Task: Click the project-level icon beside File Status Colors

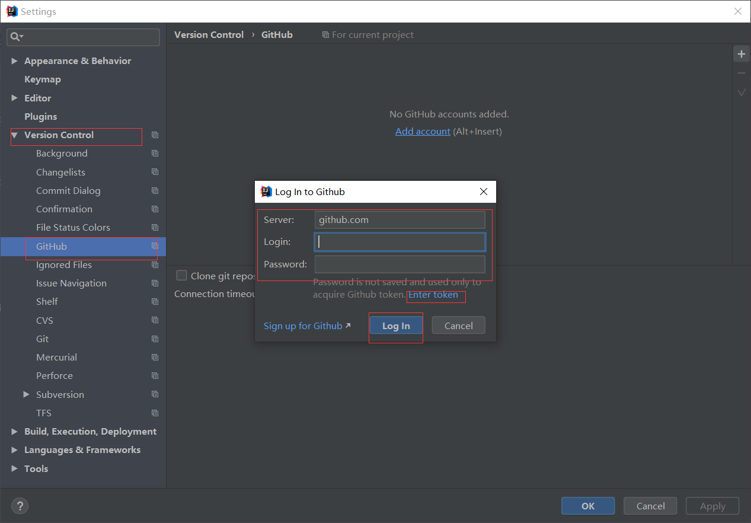Action: tap(155, 228)
